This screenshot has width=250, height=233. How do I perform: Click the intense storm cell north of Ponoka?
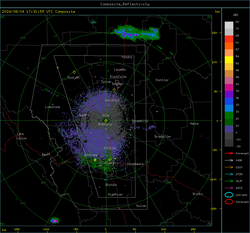(136, 33)
